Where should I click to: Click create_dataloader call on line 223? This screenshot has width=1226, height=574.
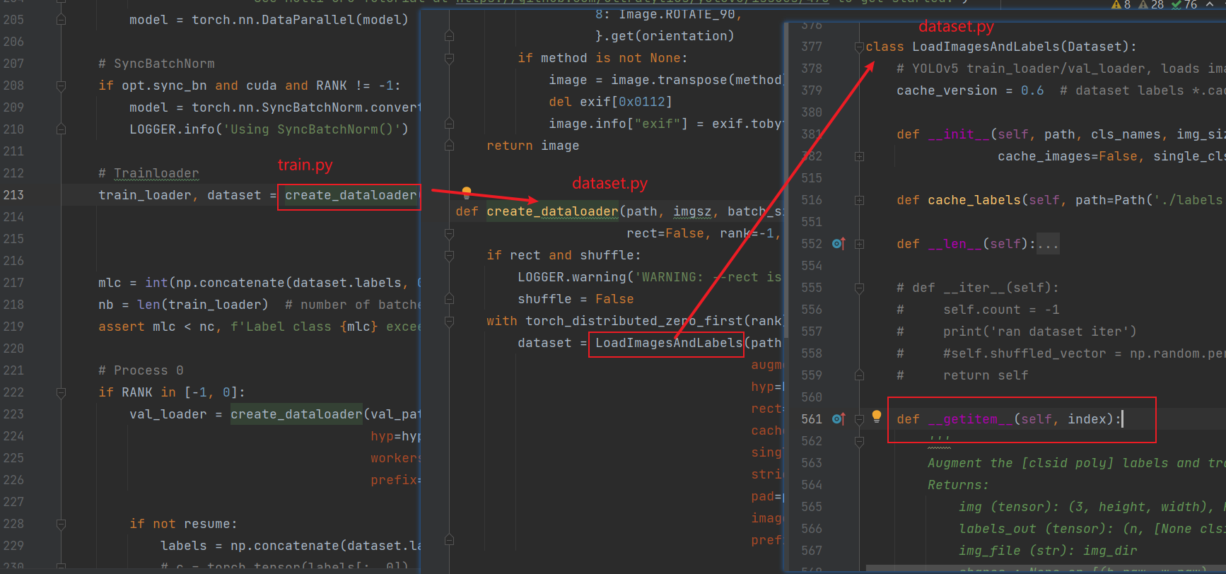pos(296,414)
